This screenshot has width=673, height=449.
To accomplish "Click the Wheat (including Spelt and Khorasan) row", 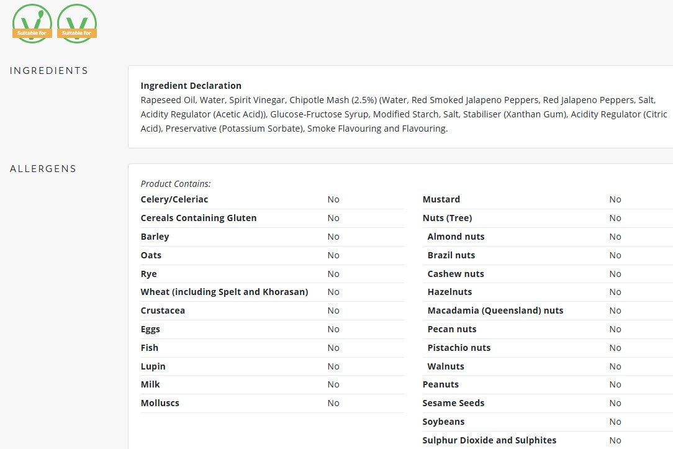I will (x=224, y=292).
